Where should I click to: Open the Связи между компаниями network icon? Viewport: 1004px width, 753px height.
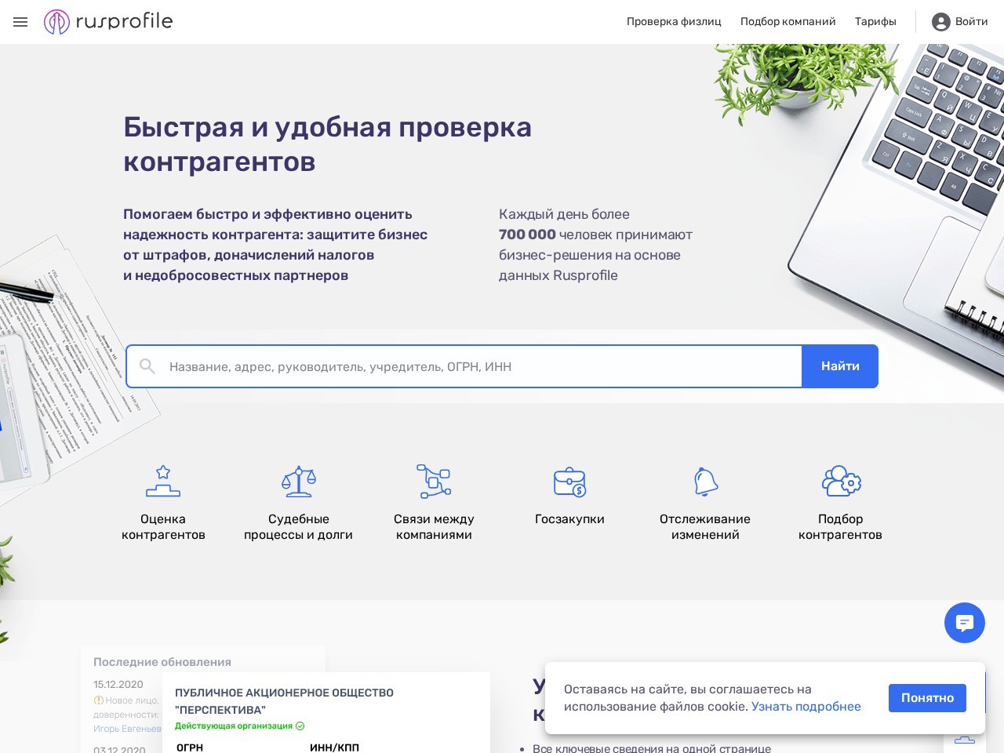[x=434, y=482]
